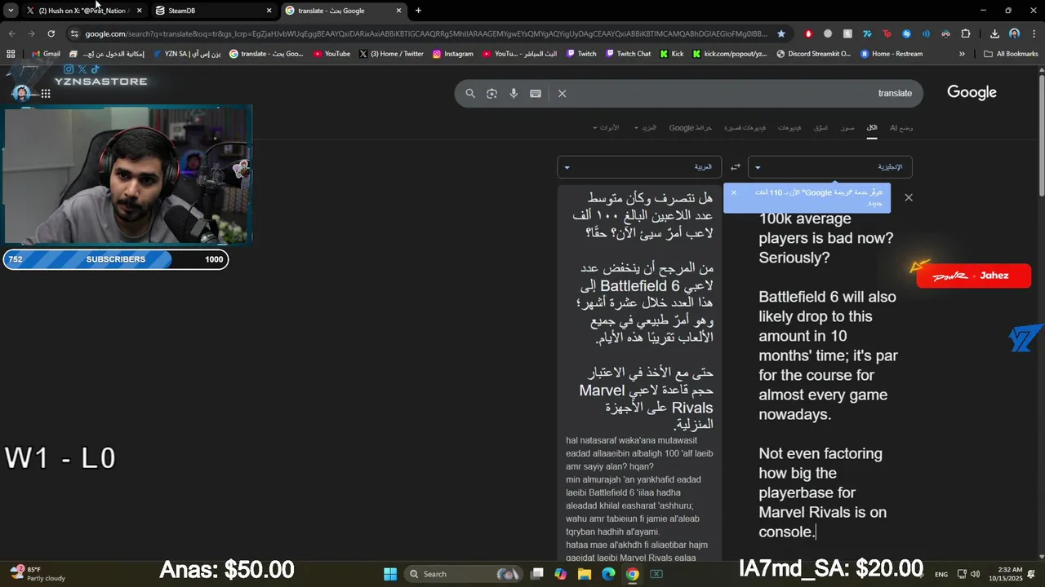Open the Chrome profile avatar in toolbar
Viewport: 1045px width, 587px height.
[1014, 33]
